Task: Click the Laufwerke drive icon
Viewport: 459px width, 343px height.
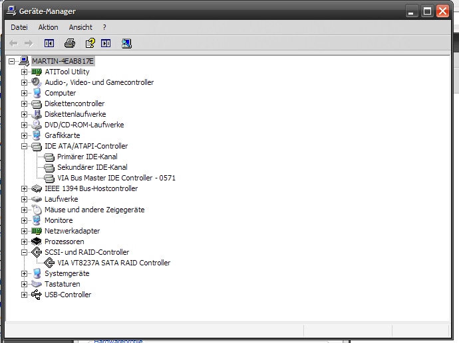Action: 37,199
